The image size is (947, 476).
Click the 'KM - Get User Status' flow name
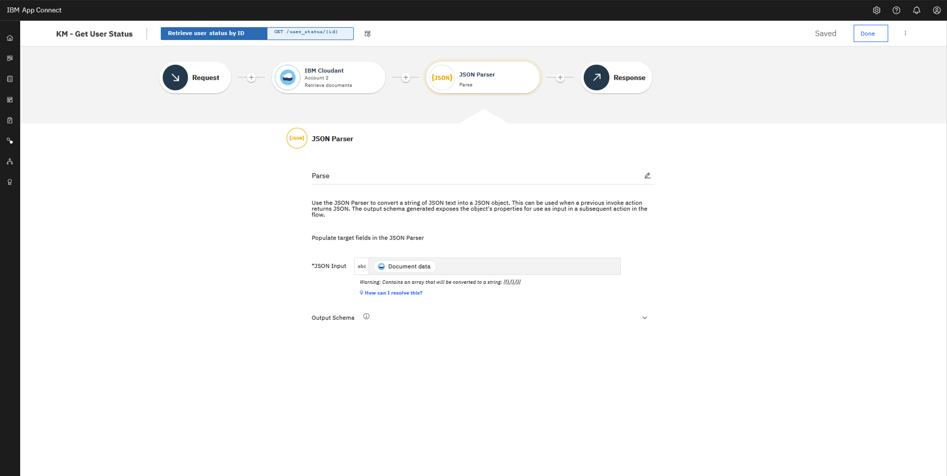(x=94, y=34)
